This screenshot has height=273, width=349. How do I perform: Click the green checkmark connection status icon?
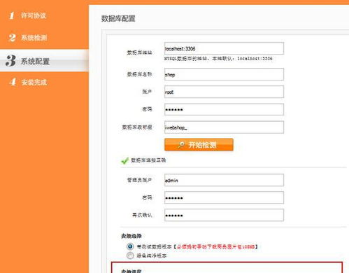[124, 160]
